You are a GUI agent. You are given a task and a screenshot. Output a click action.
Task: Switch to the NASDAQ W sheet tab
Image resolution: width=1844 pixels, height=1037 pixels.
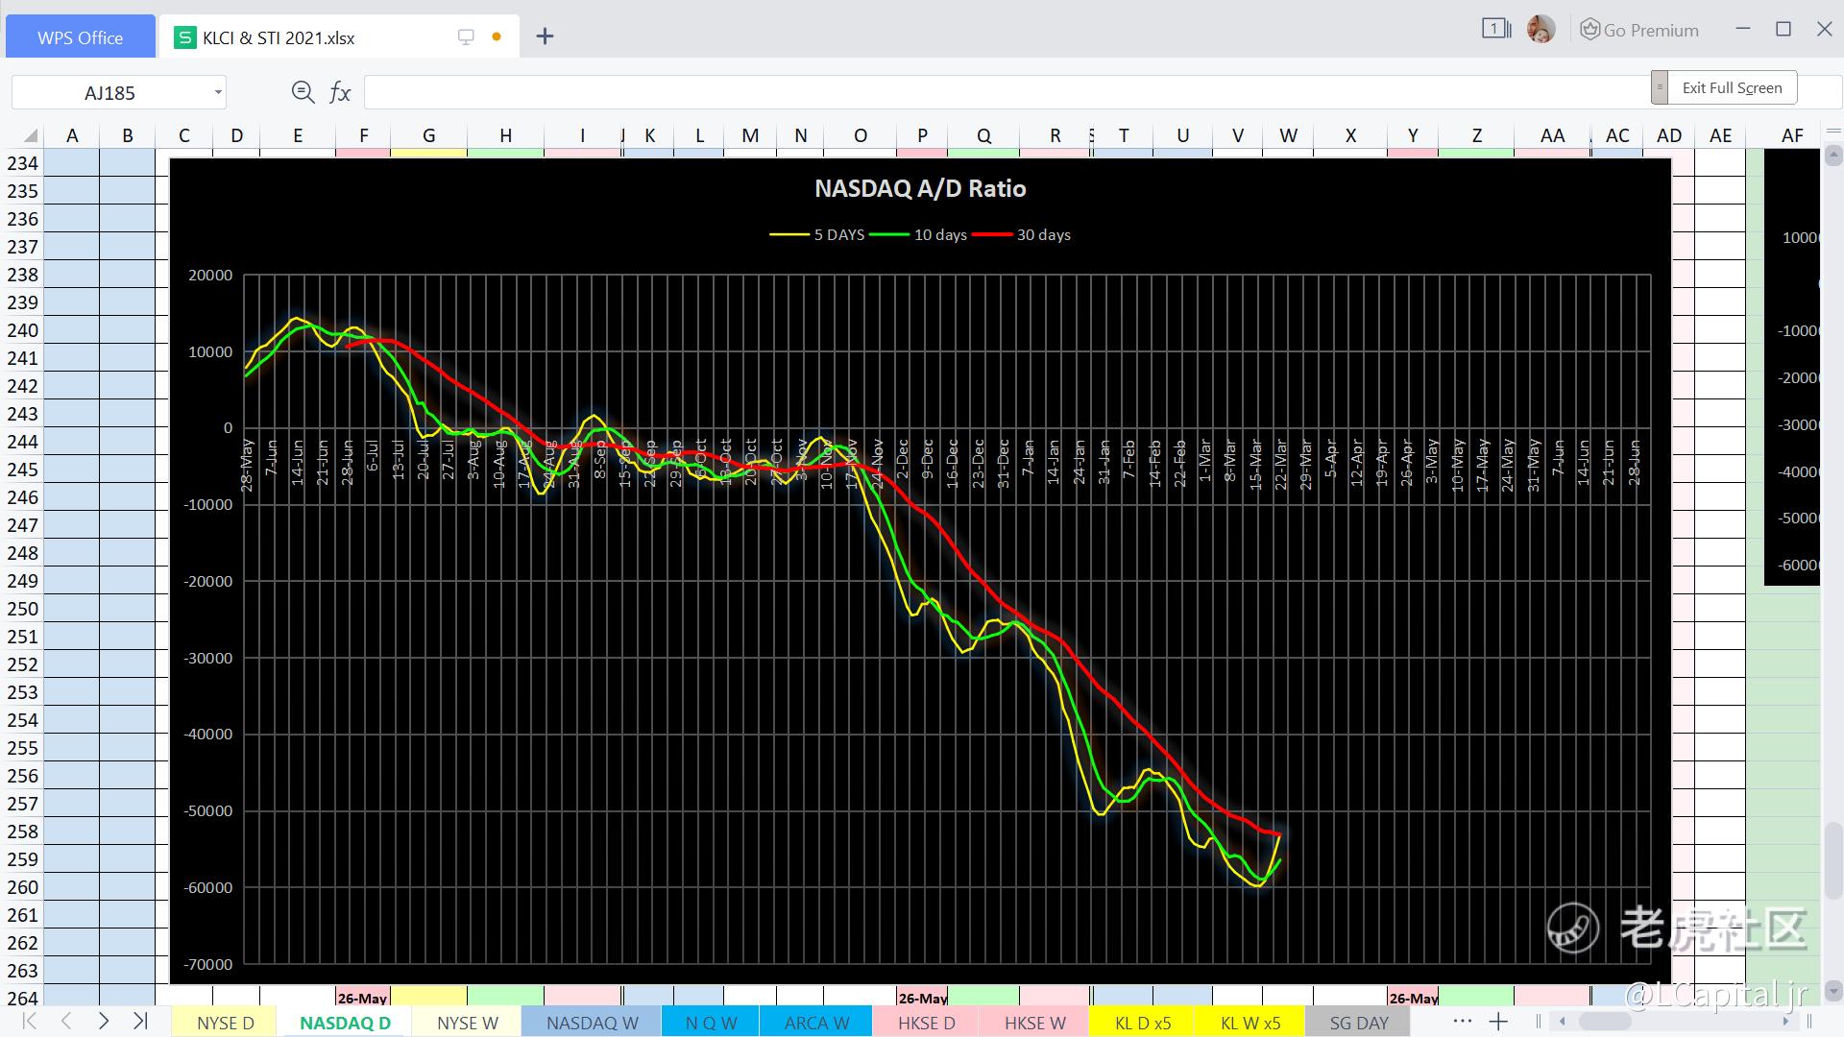click(592, 1023)
